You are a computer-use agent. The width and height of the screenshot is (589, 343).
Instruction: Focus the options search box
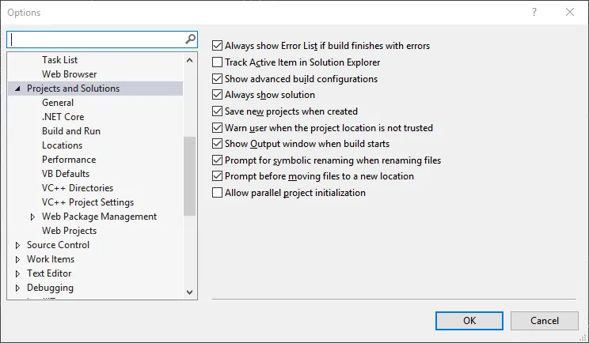(97, 39)
